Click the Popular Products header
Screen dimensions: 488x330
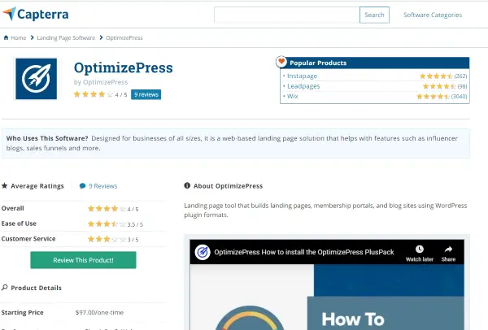tap(375, 63)
